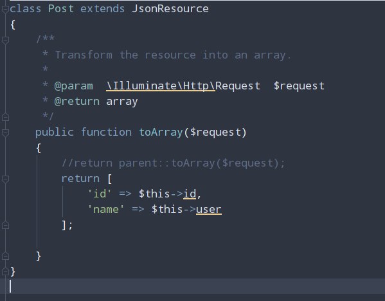Click the extends keyword
The image size is (385, 301).
click(102, 9)
